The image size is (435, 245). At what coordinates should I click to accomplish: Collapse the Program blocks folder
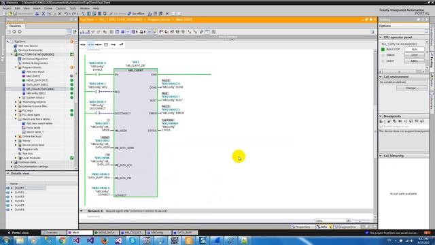pyautogui.click(x=16, y=67)
